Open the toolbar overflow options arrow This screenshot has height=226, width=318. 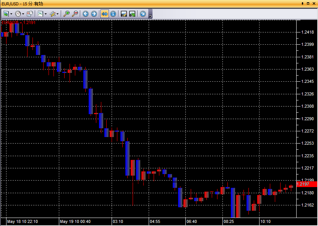pyautogui.click(x=151, y=15)
